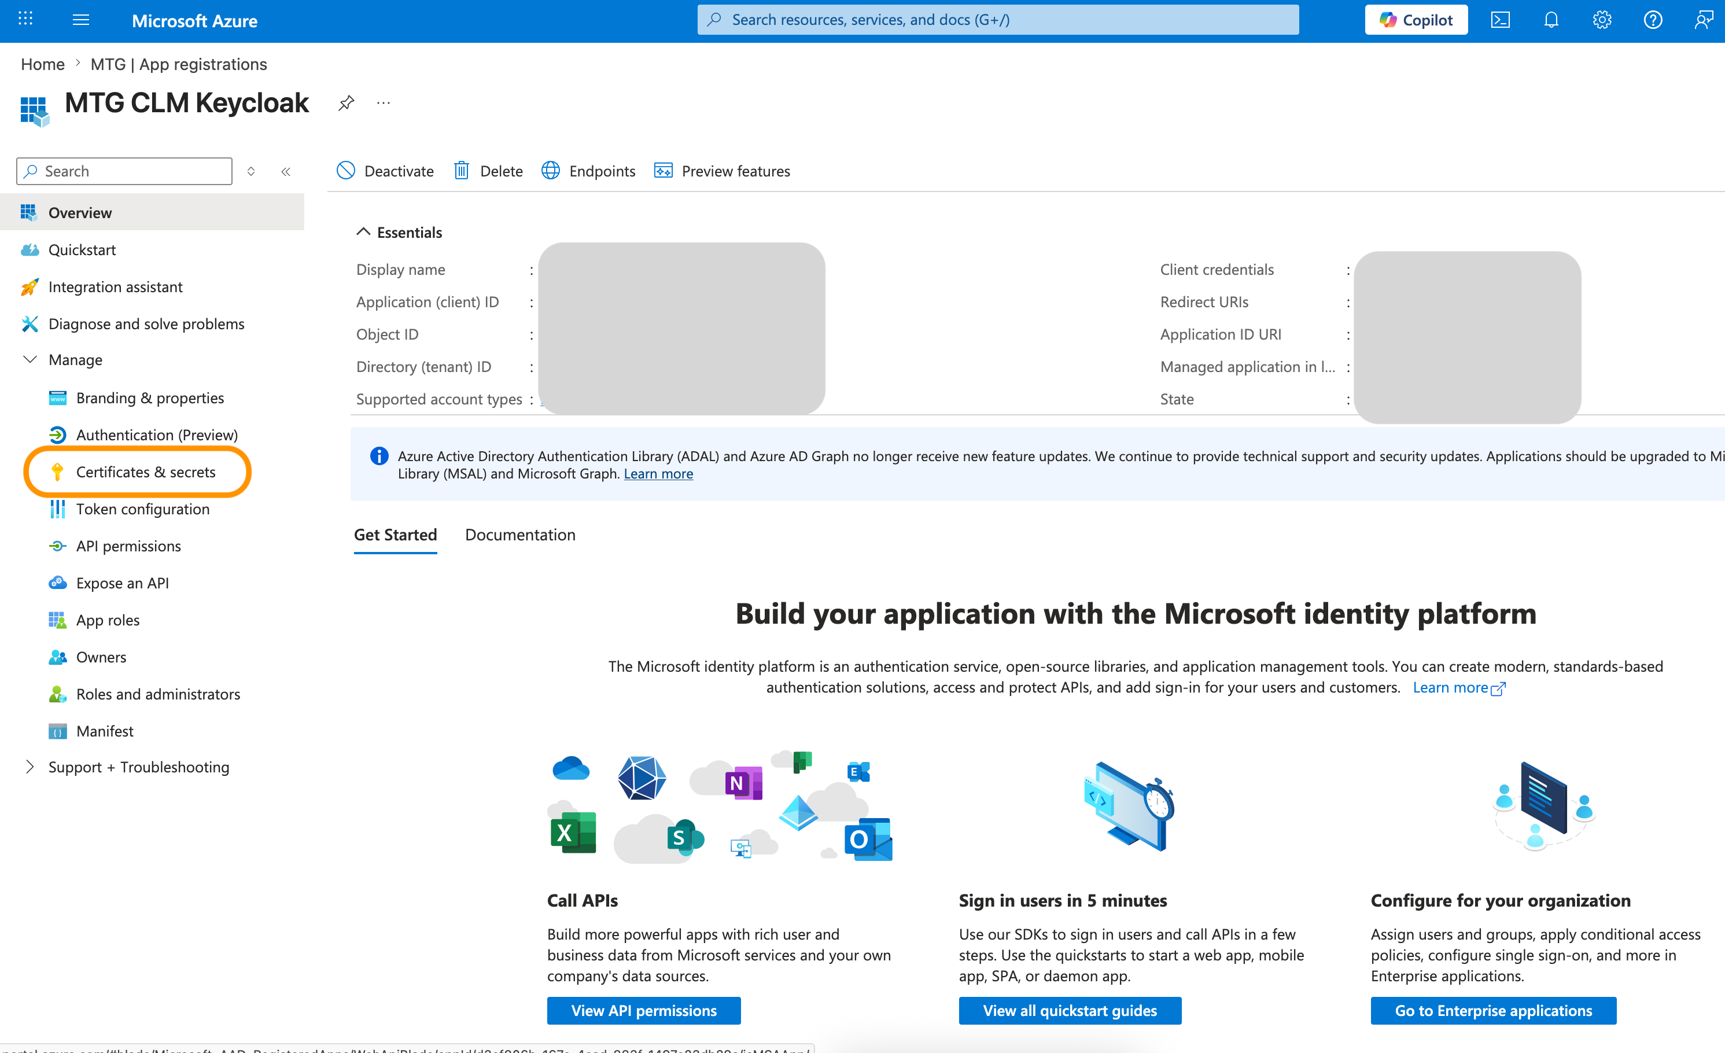Click the App roles icon
1725x1053 pixels.
(57, 620)
